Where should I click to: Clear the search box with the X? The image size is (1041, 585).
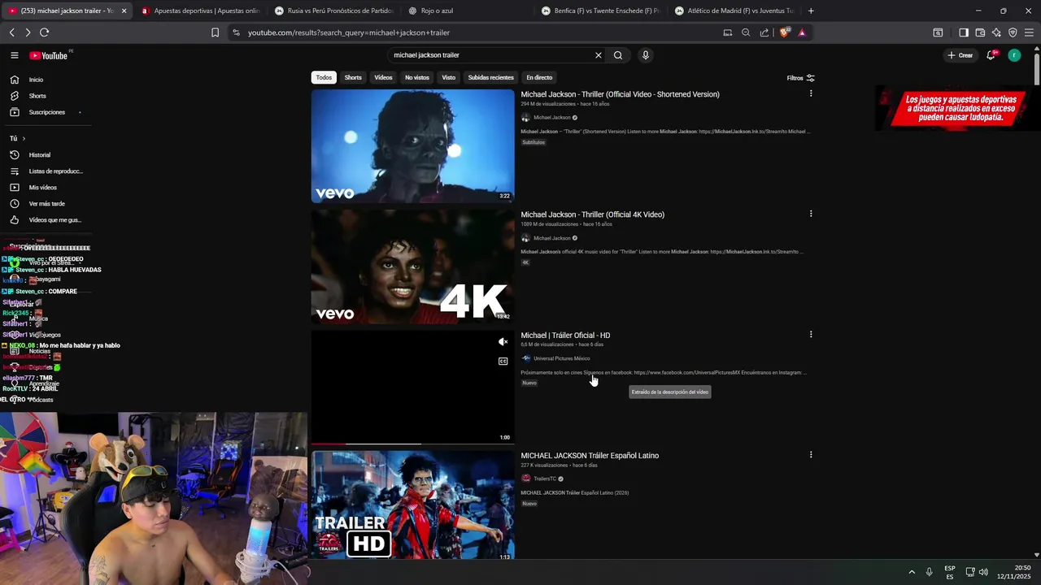tap(599, 55)
